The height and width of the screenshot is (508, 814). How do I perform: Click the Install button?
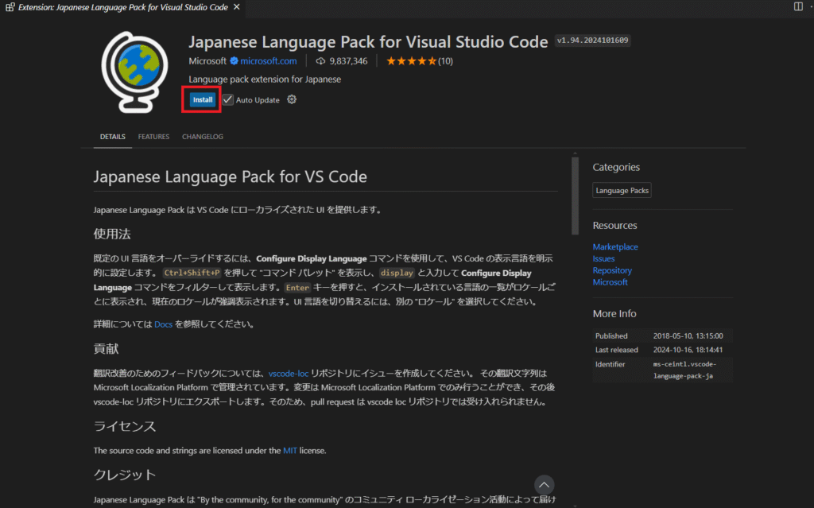[203, 100]
